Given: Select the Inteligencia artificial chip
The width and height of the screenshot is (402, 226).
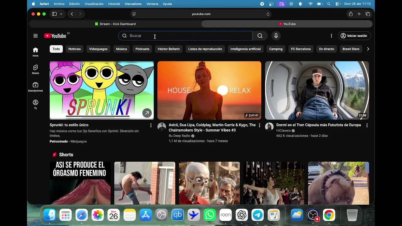Looking at the screenshot, I should click(x=246, y=49).
